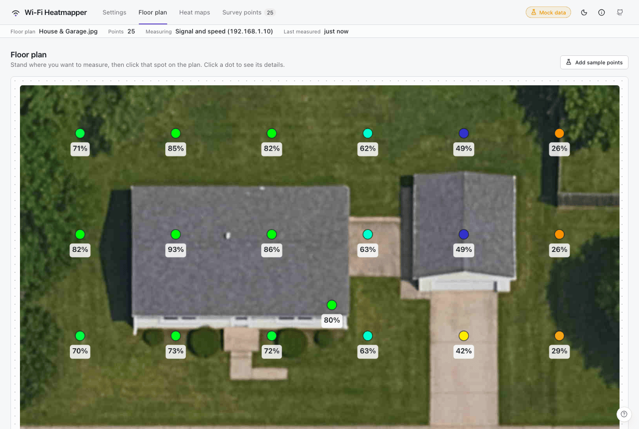Select the green dot labeled 70%
Viewport: 639px width, 429px height.
(80, 336)
